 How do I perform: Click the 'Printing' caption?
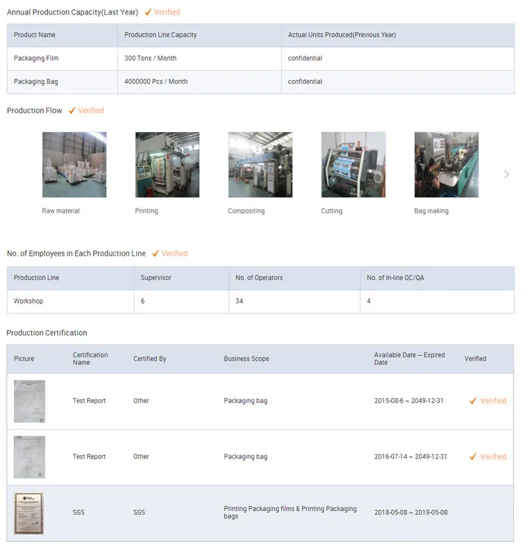tap(147, 211)
